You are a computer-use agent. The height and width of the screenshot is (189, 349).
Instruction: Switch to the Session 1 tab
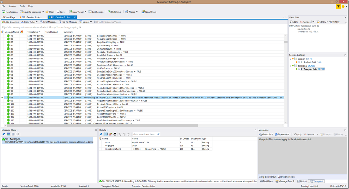click(x=31, y=17)
